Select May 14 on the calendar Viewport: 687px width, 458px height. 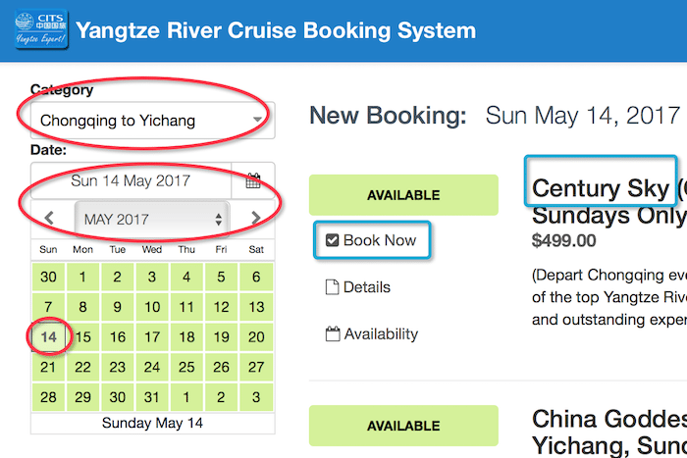pyautogui.click(x=48, y=336)
